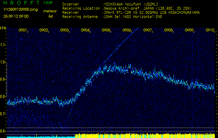Click the 1.0 frequency axis label
The image size is (218, 138).
click(x=3, y=62)
